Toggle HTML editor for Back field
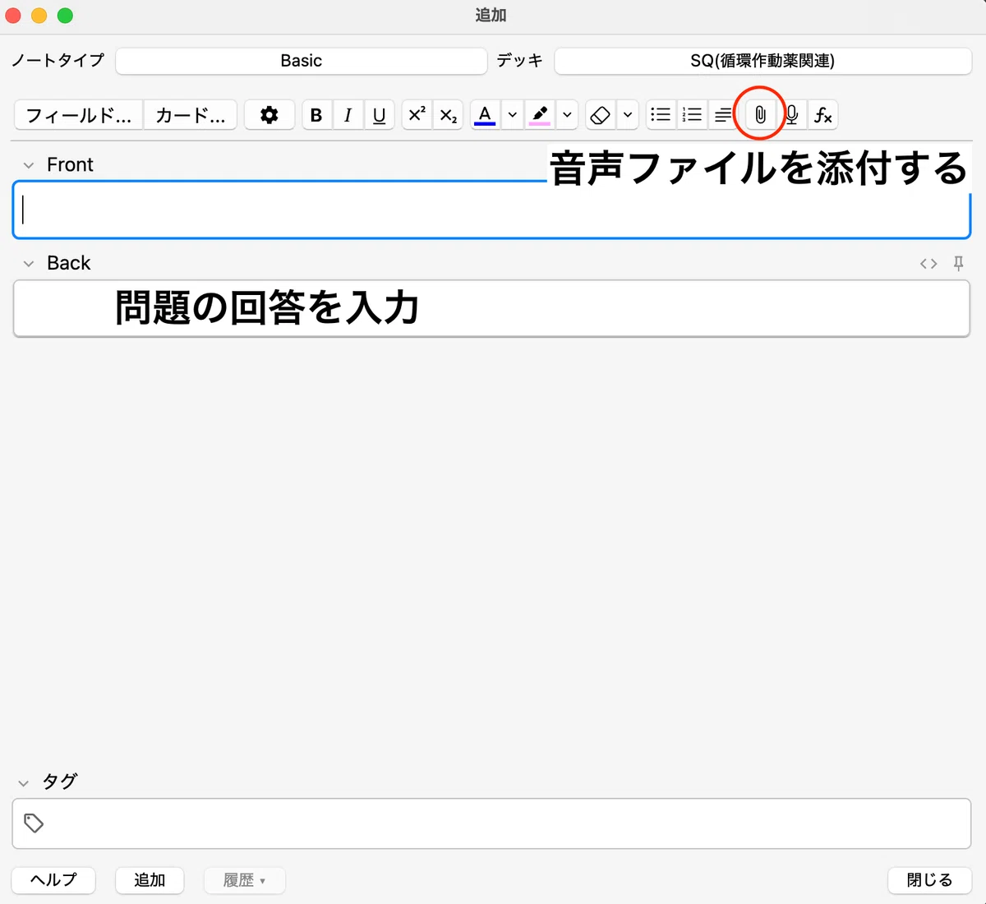 point(928,264)
